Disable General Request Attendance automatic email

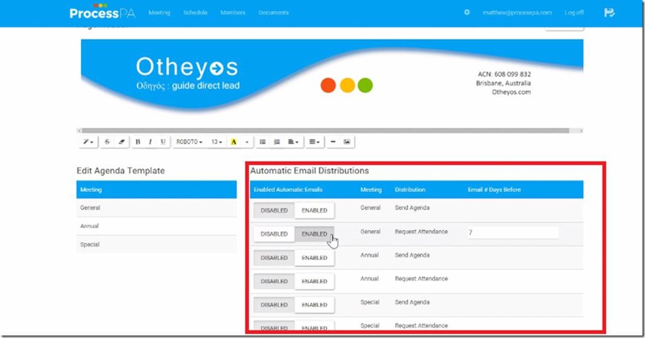(274, 234)
